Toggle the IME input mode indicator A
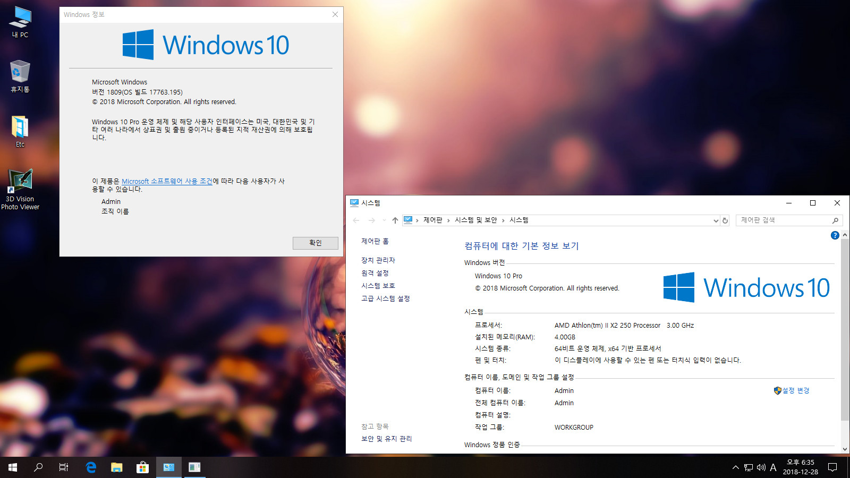 point(773,467)
